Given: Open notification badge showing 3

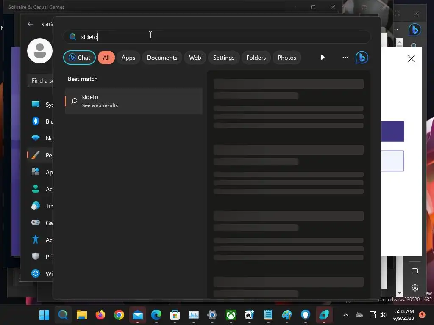Looking at the screenshot, I should point(422,315).
